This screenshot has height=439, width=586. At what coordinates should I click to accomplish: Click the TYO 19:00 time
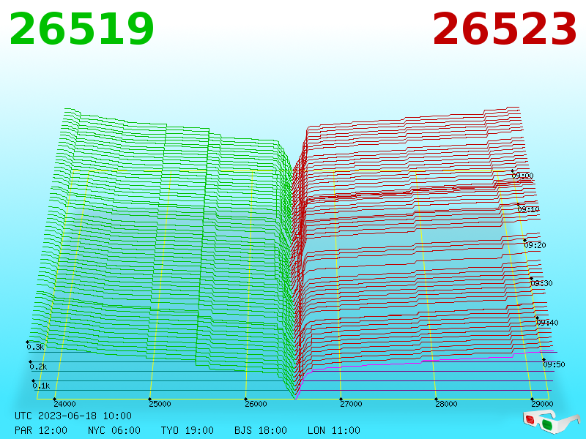[x=188, y=430]
